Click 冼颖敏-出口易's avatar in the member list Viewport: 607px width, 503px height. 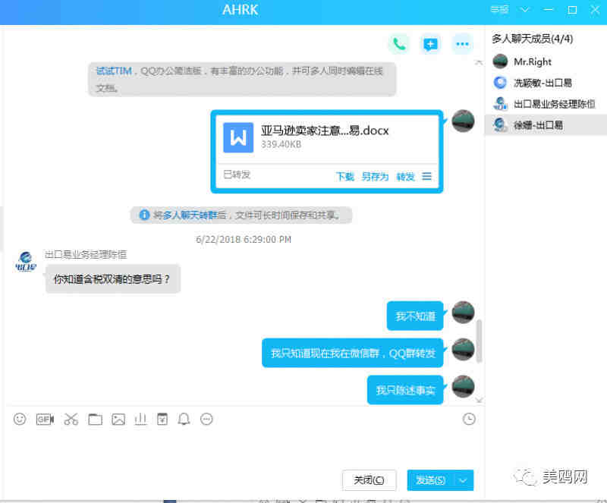click(500, 83)
